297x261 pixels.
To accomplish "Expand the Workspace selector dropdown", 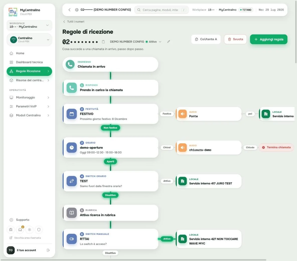I will click(29, 25).
